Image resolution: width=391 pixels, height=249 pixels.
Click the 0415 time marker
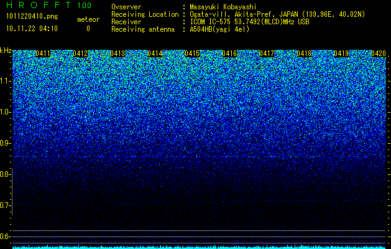[192, 54]
